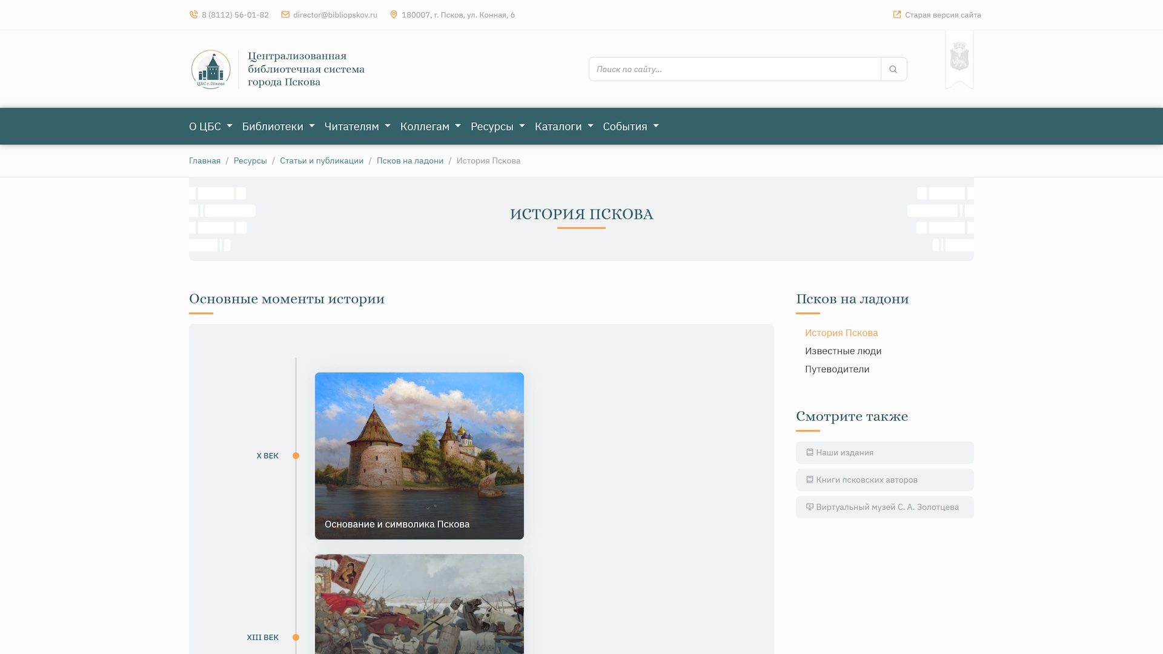Click the Смотрите также heading
This screenshot has height=654, width=1163.
coord(852,416)
